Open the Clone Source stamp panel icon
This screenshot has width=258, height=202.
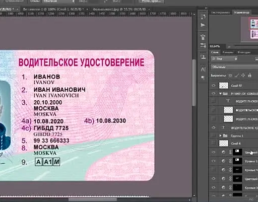(203, 57)
